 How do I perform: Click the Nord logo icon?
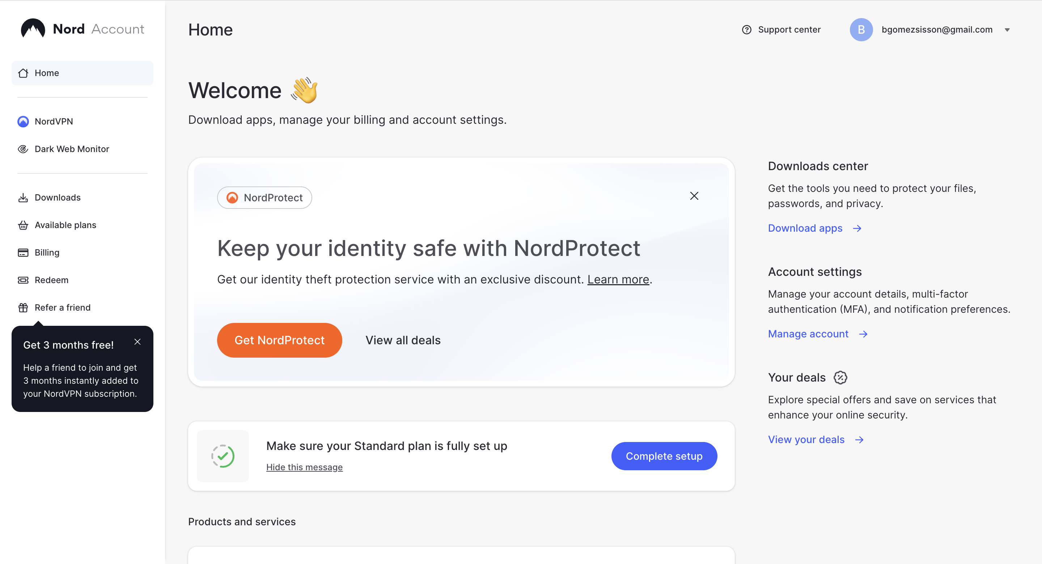33,29
